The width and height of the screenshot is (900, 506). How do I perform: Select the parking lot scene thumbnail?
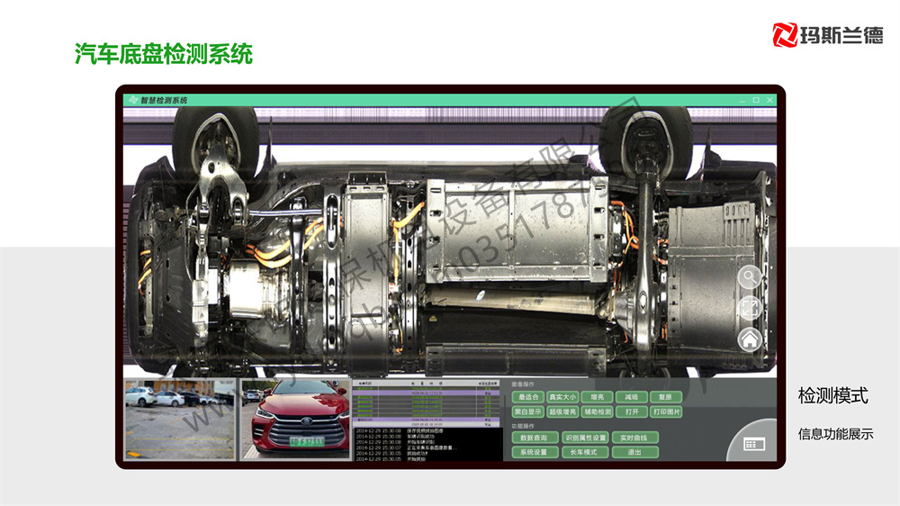click(180, 420)
